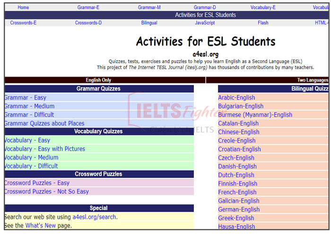This screenshot has height=234, width=331.
Task: Select Vocabulary-E in the top bar
Action: (x=263, y=8)
